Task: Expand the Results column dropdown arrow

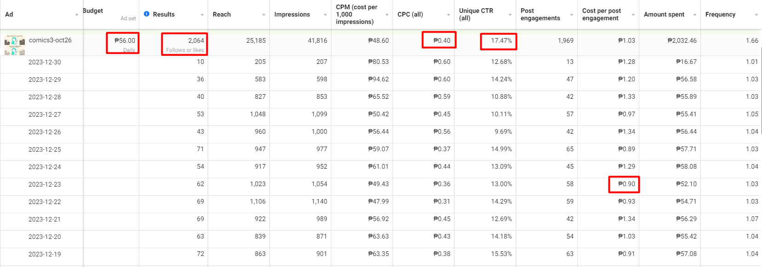Action: pos(202,15)
